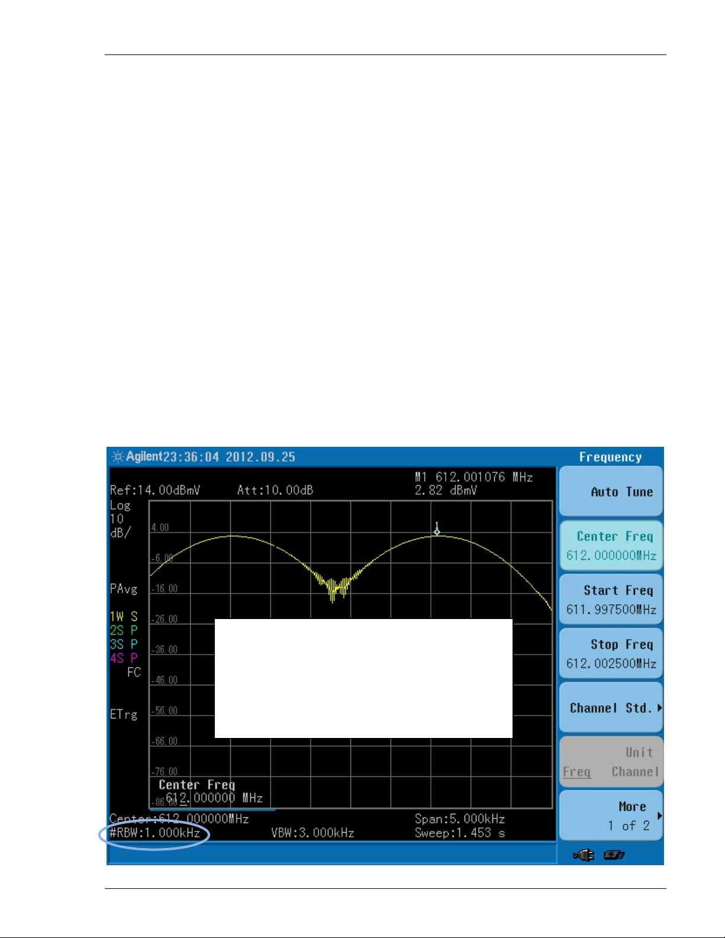Viewport: 725px width, 938px height.
Task: Select marker 1 diamond on trace
Action: pos(437,531)
